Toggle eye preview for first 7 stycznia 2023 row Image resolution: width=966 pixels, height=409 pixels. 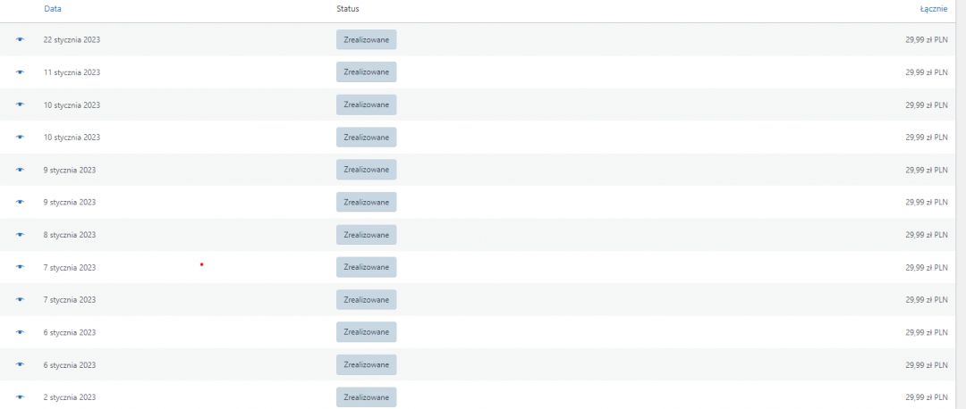point(20,267)
